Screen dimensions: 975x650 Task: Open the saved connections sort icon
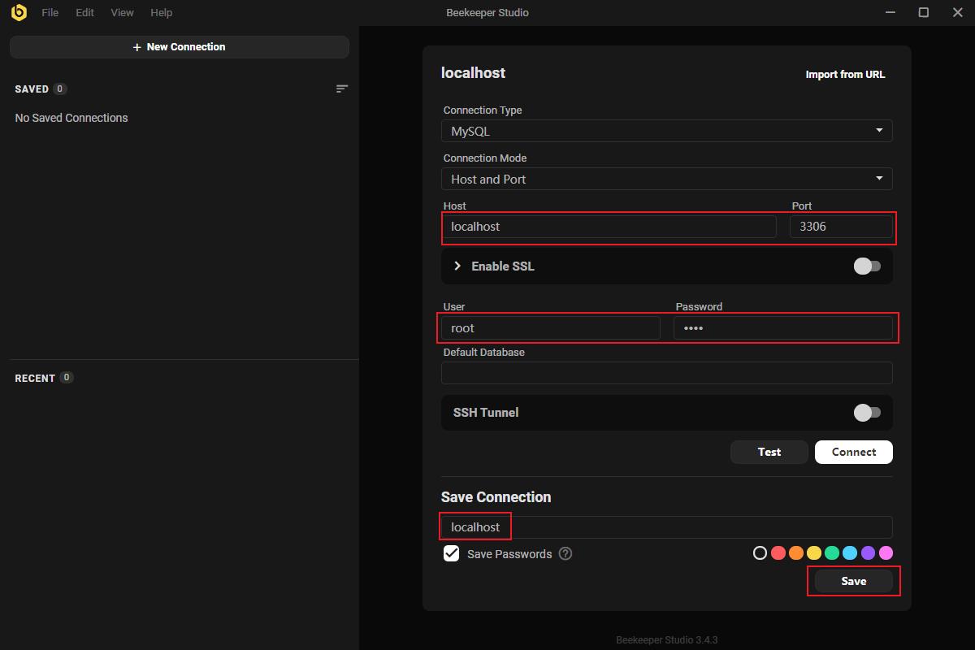342,89
